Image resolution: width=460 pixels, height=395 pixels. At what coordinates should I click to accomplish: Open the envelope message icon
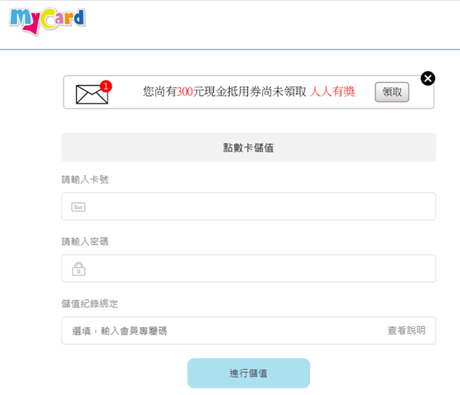(x=92, y=94)
